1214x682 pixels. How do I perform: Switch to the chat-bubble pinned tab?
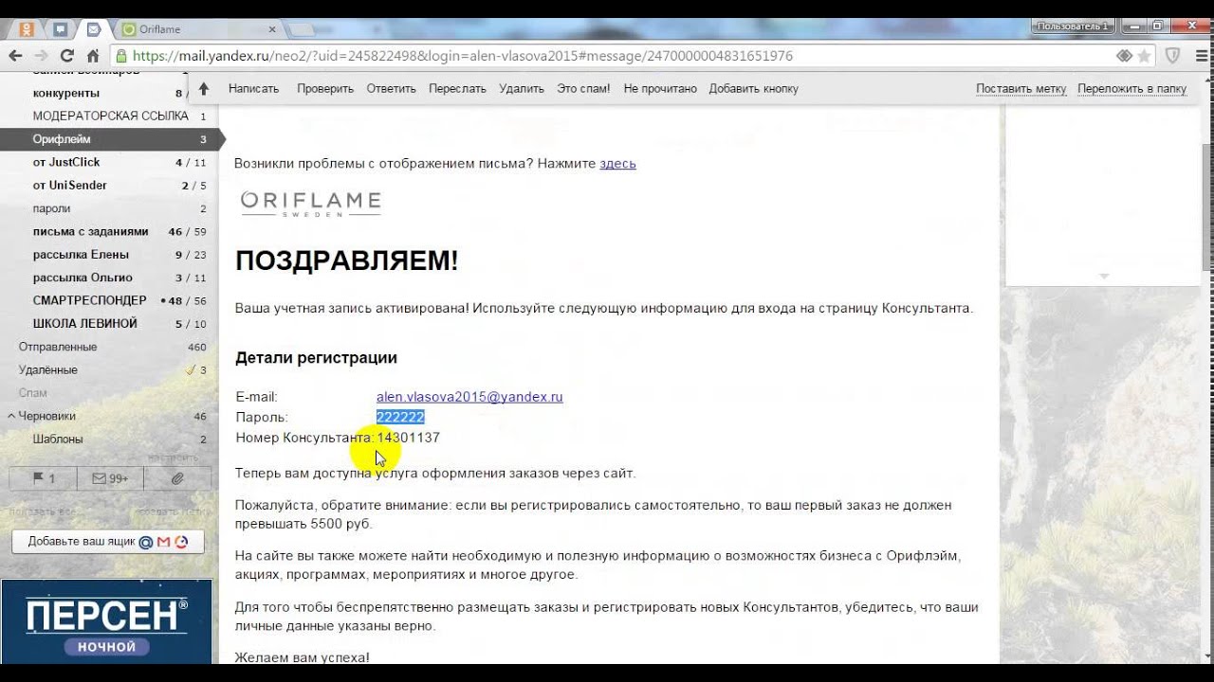61,29
